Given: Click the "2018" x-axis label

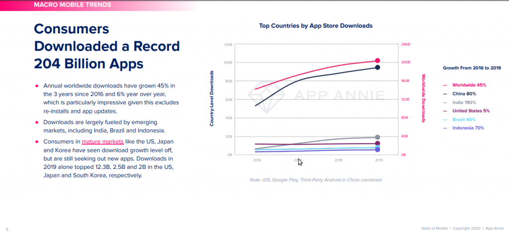Looking at the screenshot, I should pos(338,160).
